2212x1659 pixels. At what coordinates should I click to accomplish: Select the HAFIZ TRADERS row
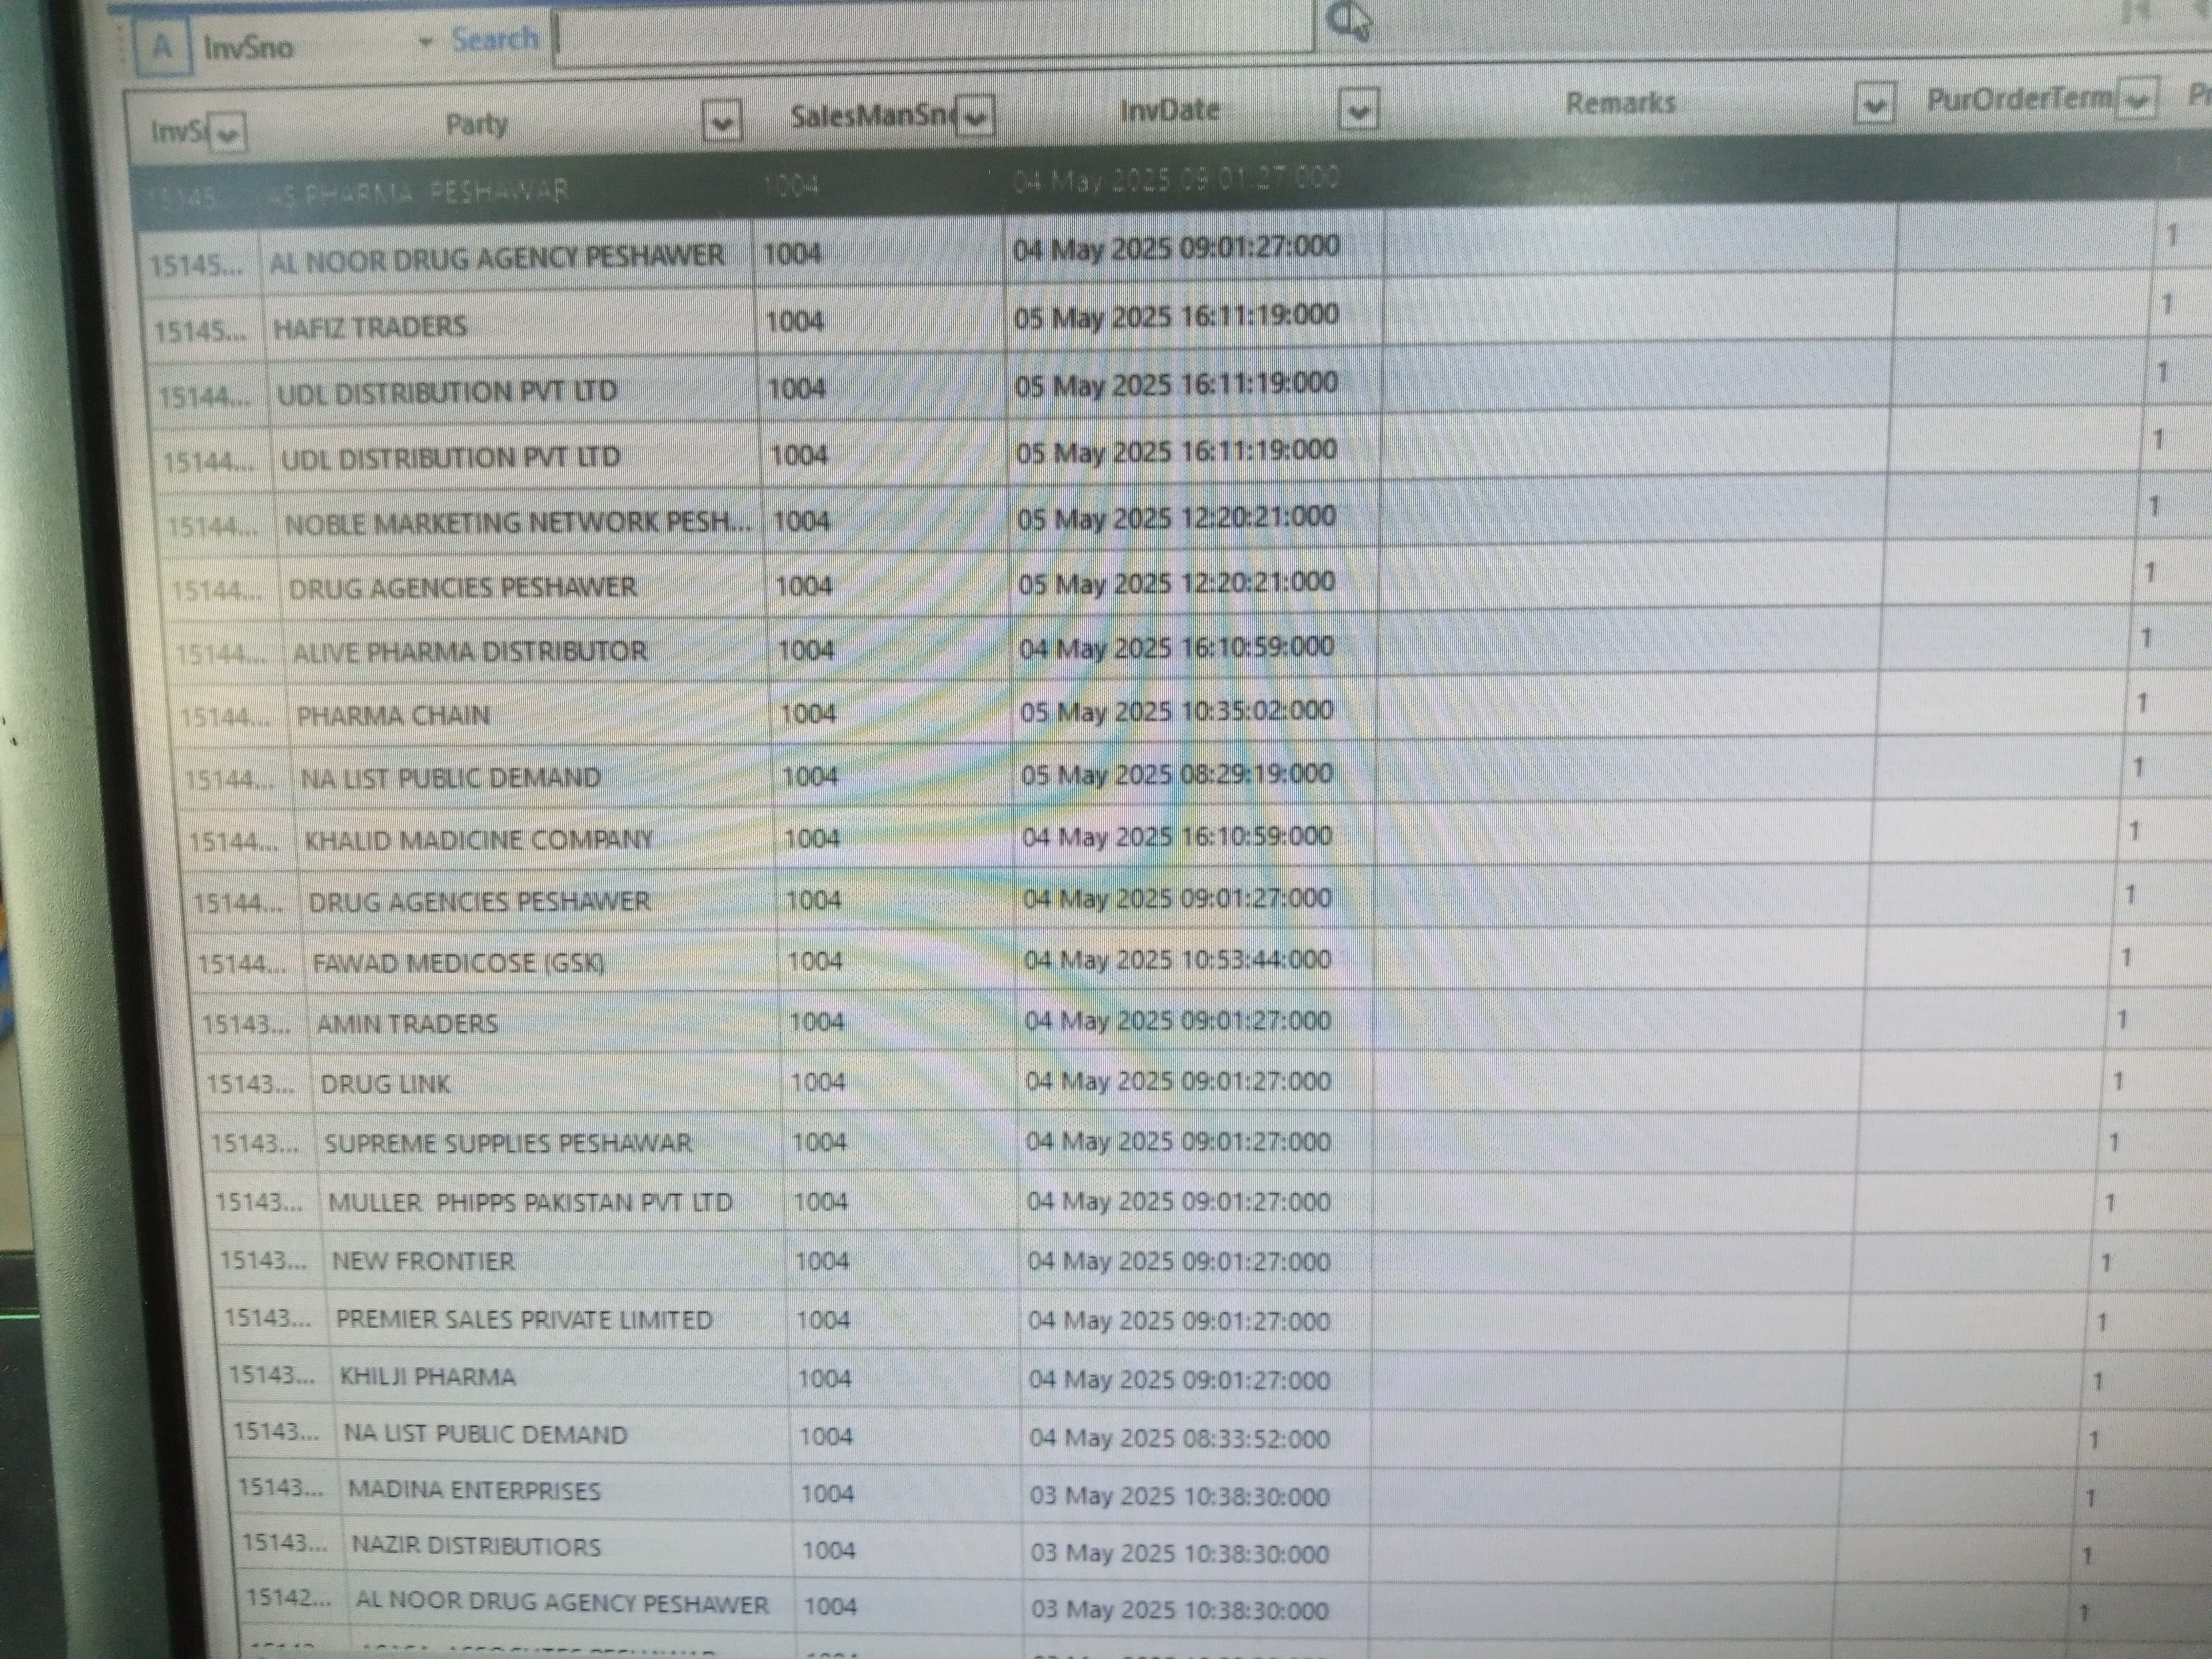pyautogui.click(x=370, y=327)
